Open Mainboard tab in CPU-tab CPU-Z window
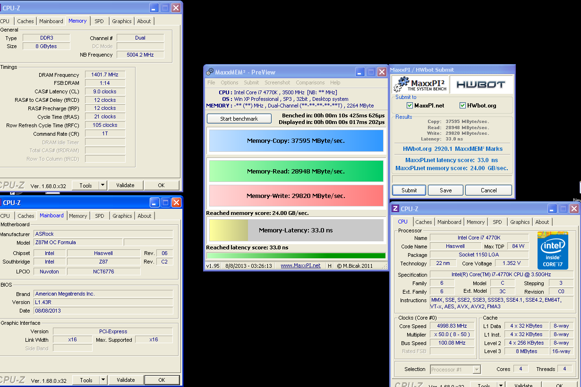 [x=449, y=222]
